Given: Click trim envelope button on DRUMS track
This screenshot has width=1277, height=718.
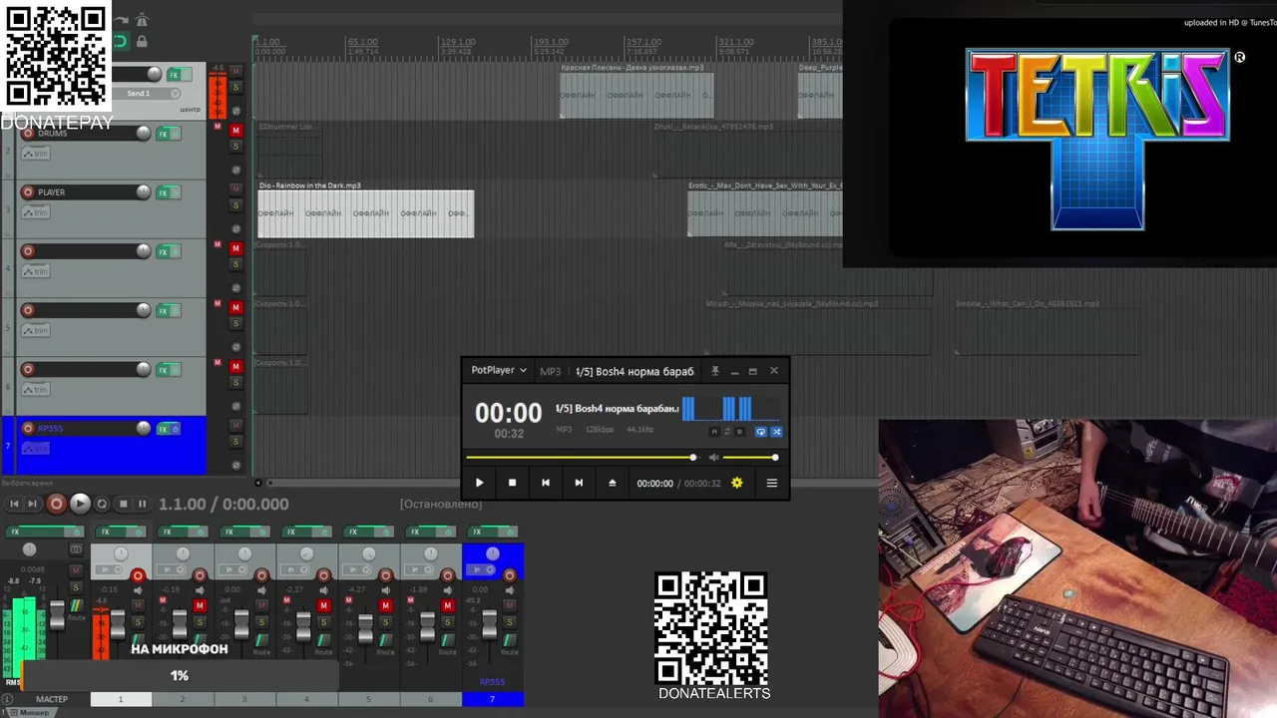Looking at the screenshot, I should click(35, 153).
